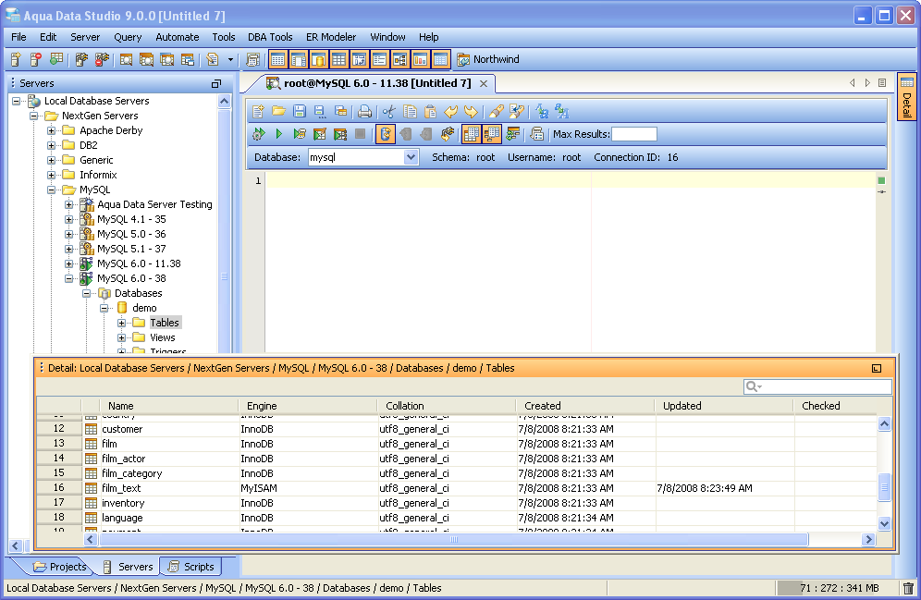Screen dimensions: 921x600
Task: Sort by the Collation column header
Action: tap(447, 406)
